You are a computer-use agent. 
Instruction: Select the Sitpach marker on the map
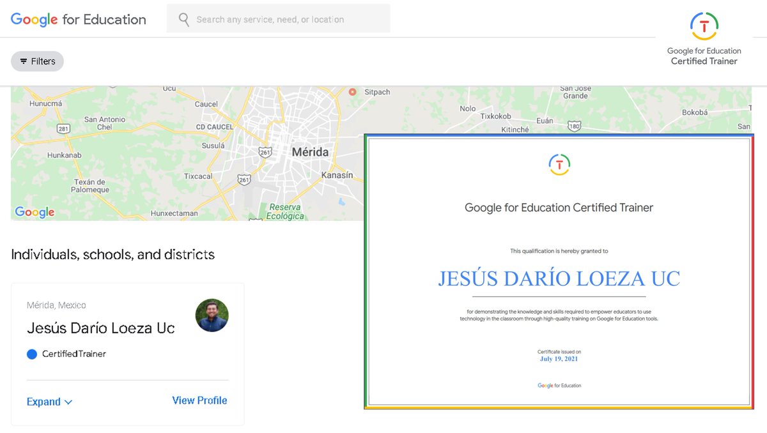click(x=352, y=92)
